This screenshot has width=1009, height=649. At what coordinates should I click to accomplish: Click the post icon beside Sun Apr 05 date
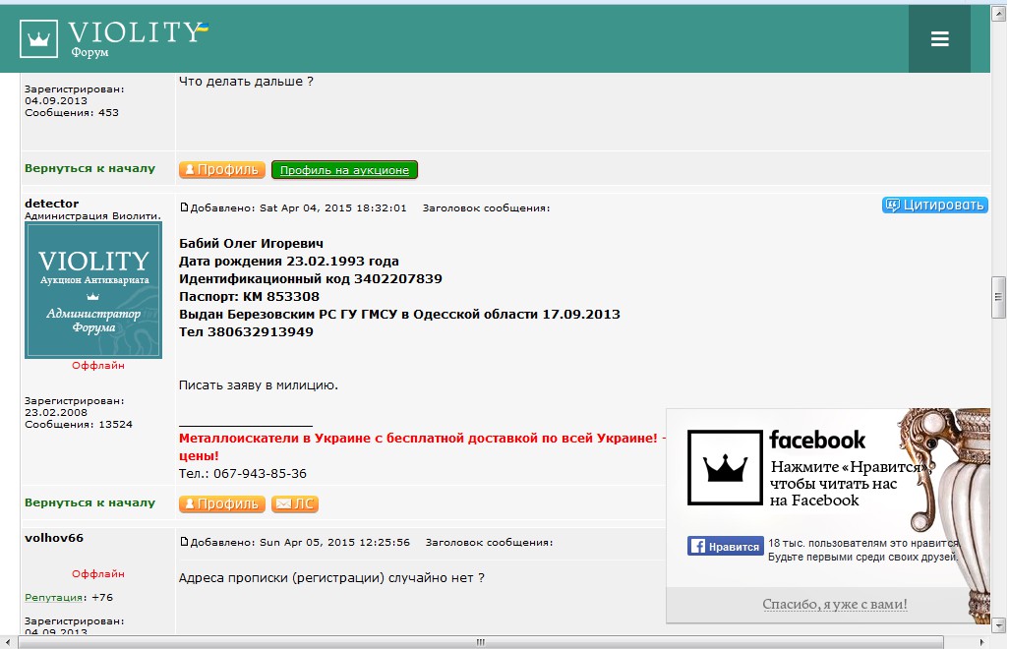pyautogui.click(x=183, y=542)
